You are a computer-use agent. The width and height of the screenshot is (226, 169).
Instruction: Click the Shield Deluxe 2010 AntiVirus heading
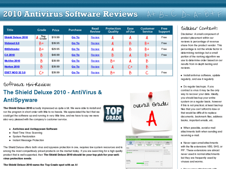[53, 96]
